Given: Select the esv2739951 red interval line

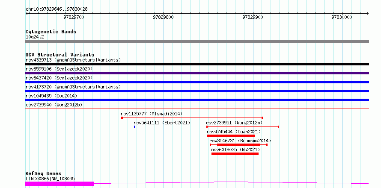Looking at the screenshot, I should [242, 127].
